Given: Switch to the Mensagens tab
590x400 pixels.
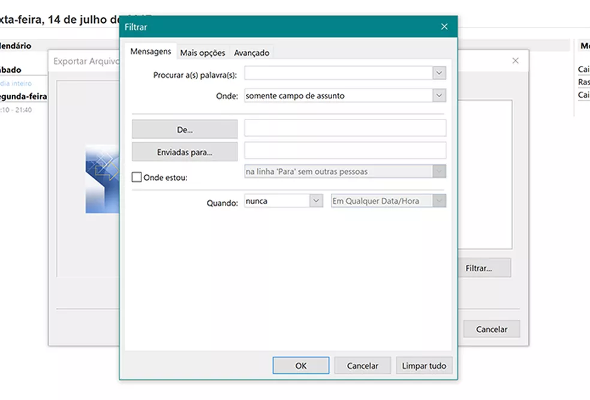Looking at the screenshot, I should click(x=150, y=52).
